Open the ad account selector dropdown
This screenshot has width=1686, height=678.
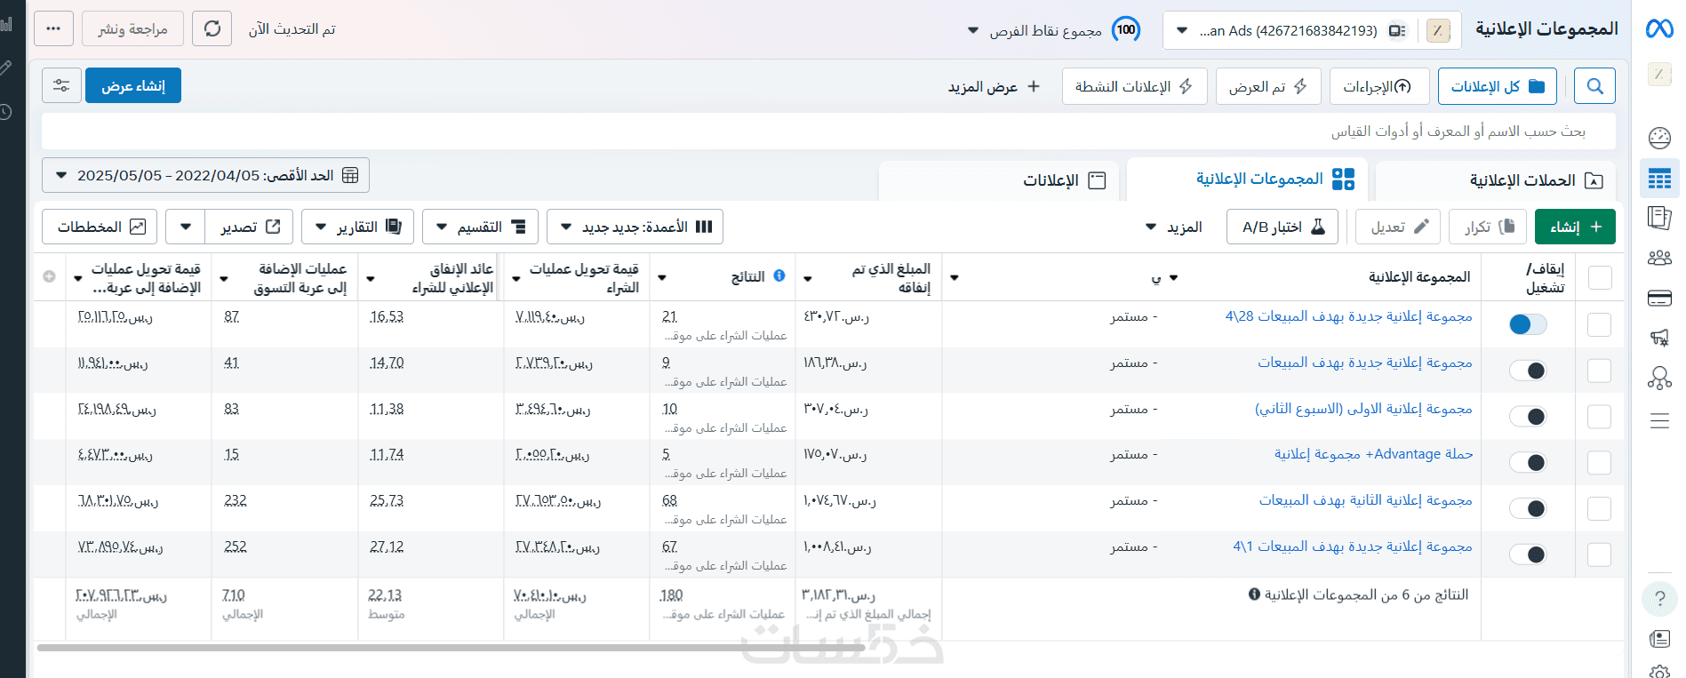coord(1286,31)
